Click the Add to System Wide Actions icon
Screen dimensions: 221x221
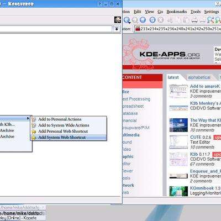[x=34, y=125]
